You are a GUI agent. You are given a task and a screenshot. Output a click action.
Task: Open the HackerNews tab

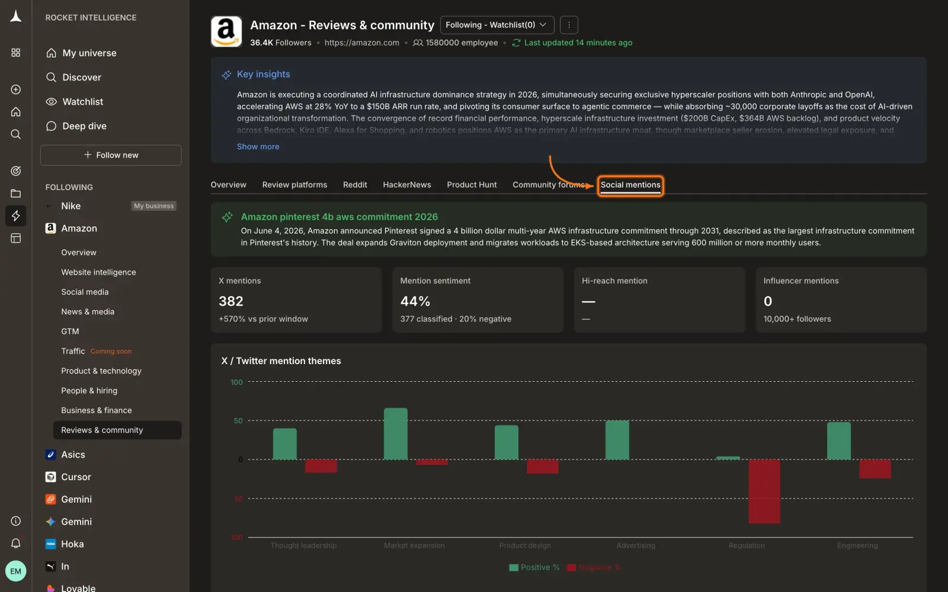click(x=407, y=185)
